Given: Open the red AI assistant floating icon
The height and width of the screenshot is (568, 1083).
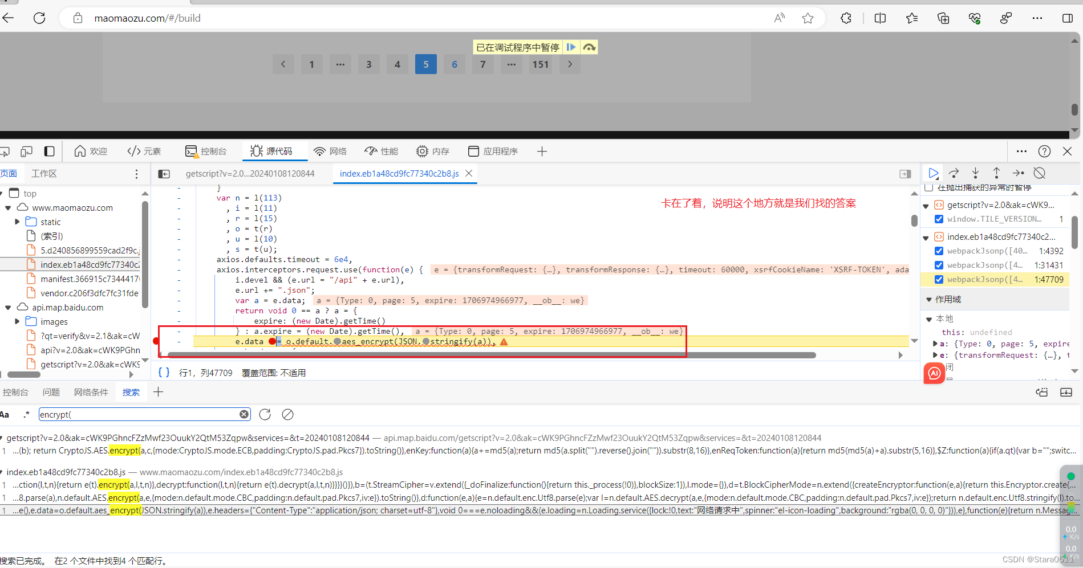Looking at the screenshot, I should 934,373.
